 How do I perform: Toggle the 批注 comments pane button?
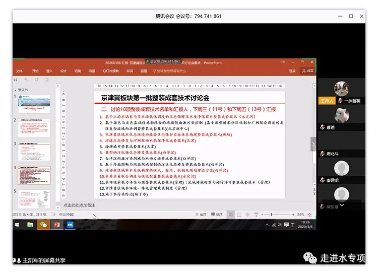pos(217,215)
